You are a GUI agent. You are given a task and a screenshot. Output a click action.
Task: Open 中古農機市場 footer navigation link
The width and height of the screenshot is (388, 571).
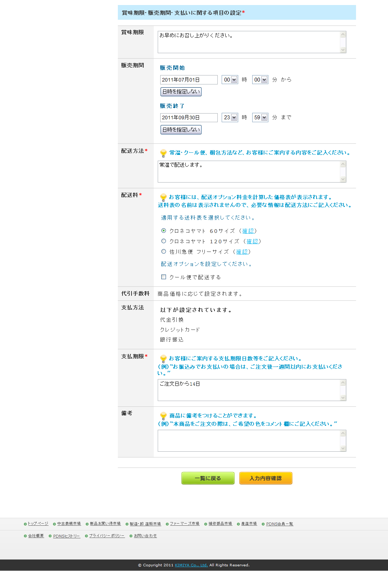(69, 524)
